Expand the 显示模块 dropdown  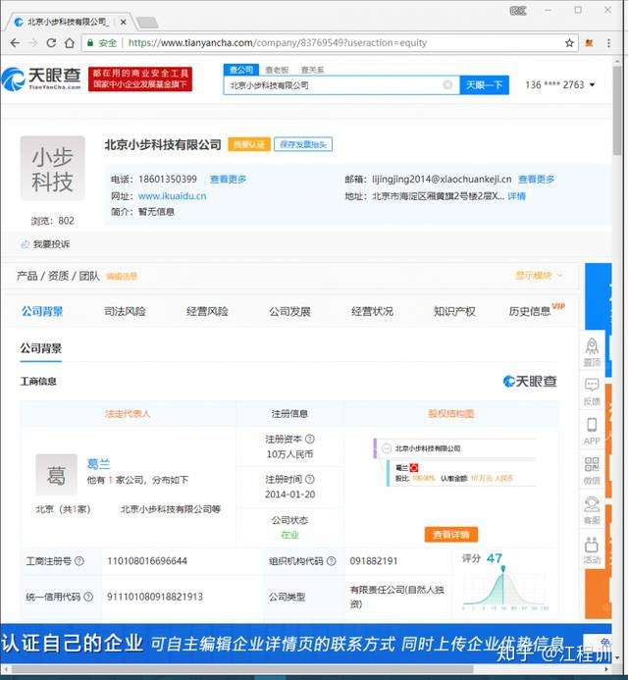coord(540,275)
